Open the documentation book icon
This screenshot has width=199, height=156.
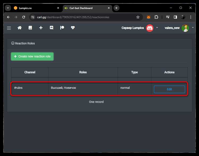(30, 28)
